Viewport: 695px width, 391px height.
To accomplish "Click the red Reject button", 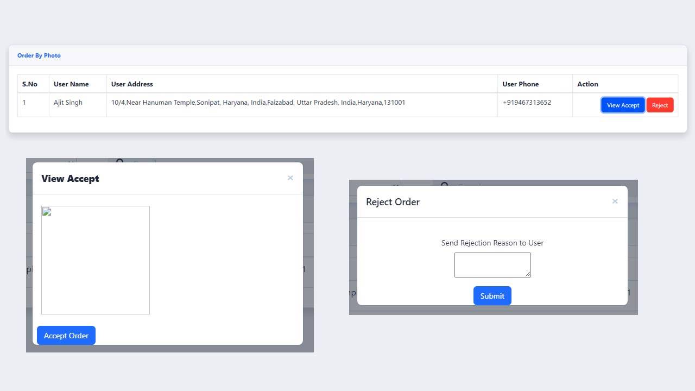I will [x=660, y=105].
